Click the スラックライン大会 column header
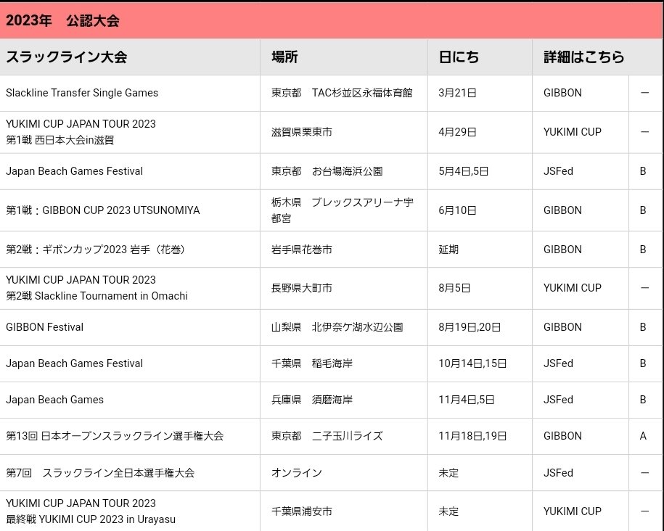 [x=67, y=57]
